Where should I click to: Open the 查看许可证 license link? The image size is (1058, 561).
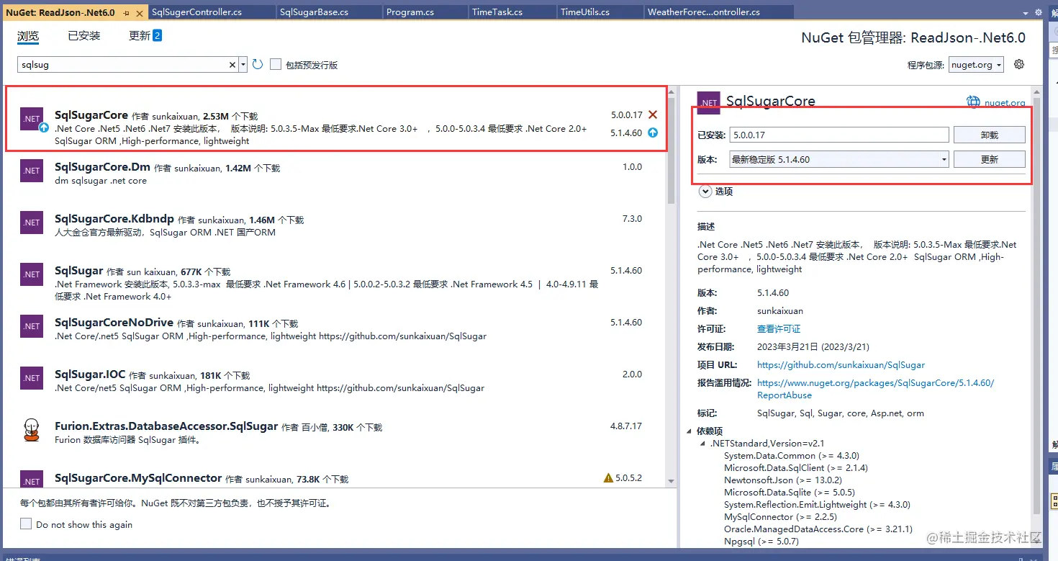click(779, 328)
